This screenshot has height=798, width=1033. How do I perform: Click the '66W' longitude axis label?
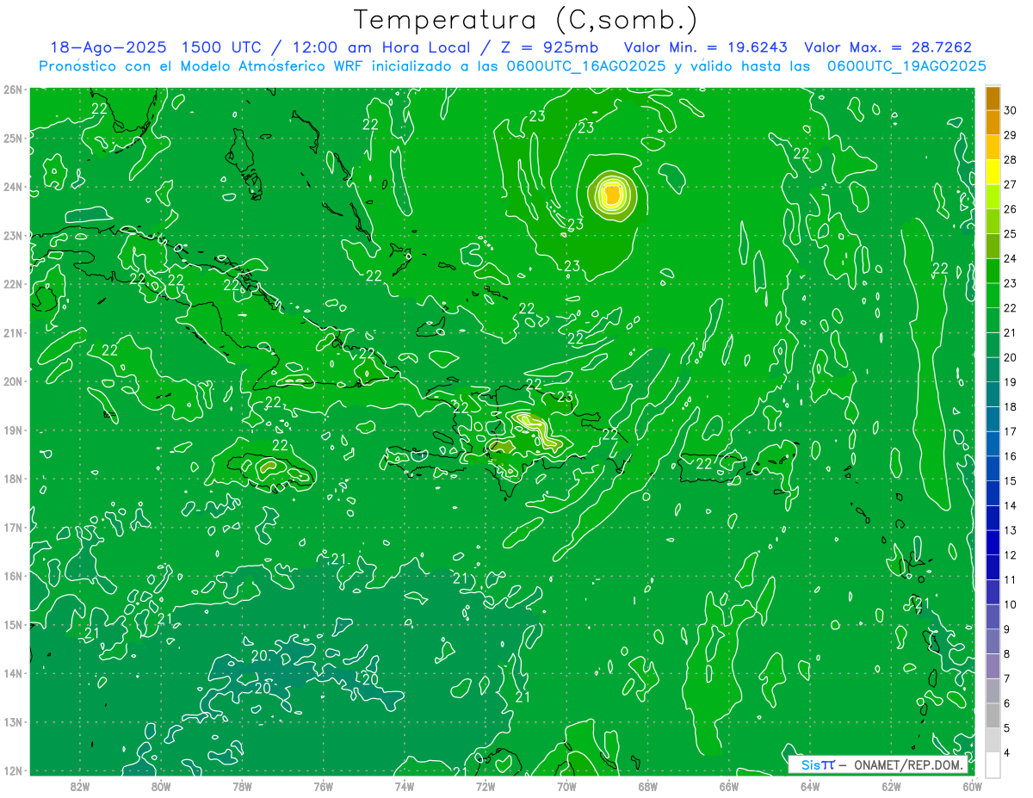[x=728, y=786]
